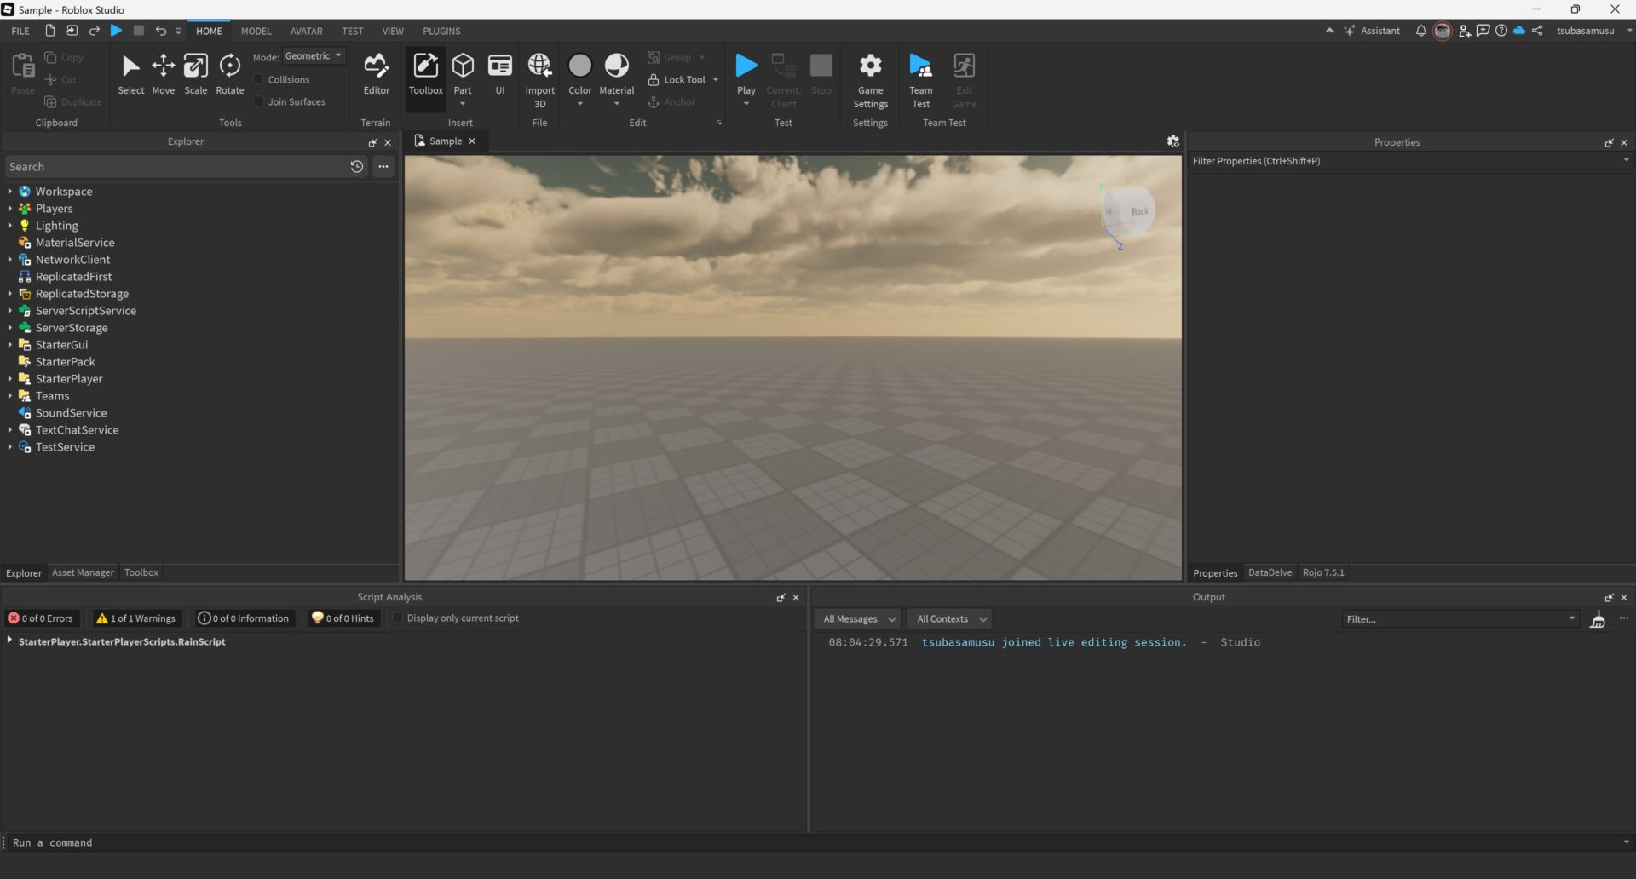Enable Collisions checkbox
The width and height of the screenshot is (1636, 879).
[259, 79]
